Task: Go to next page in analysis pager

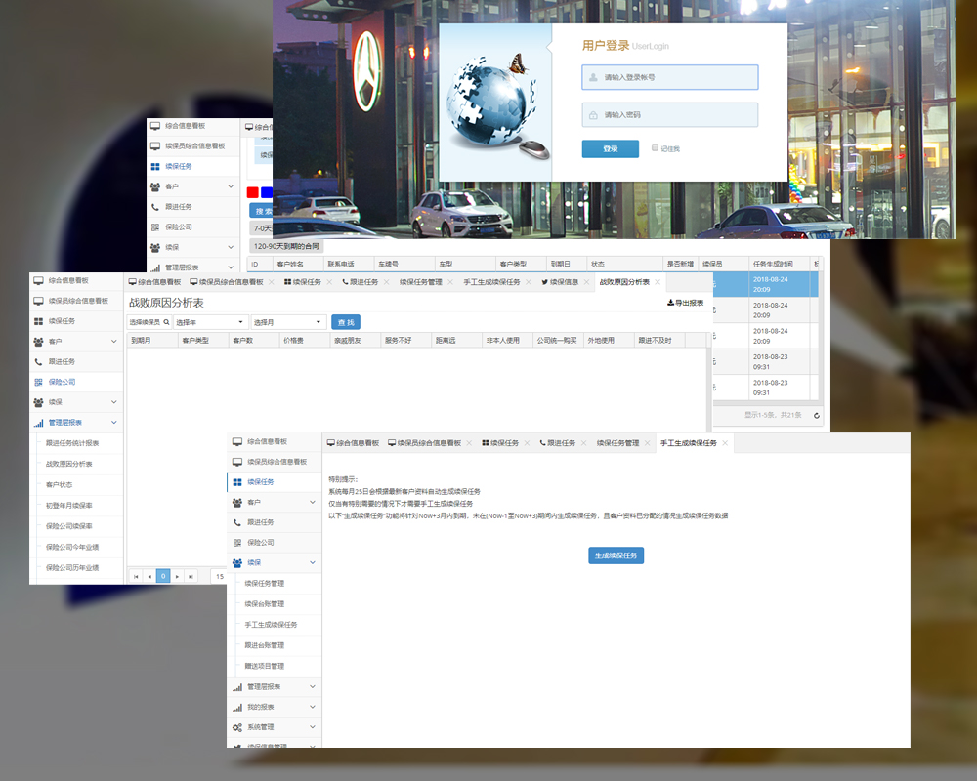Action: pos(177,577)
